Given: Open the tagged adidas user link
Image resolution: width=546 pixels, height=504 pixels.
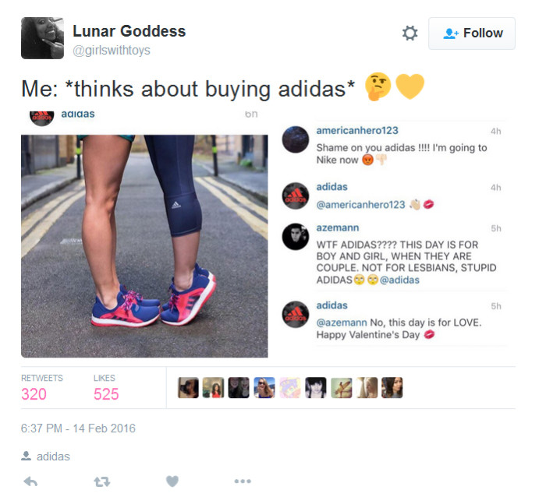Looking at the screenshot, I should [53, 456].
